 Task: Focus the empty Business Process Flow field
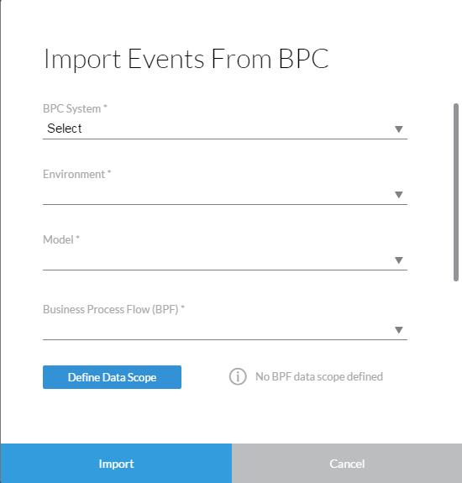click(225, 329)
